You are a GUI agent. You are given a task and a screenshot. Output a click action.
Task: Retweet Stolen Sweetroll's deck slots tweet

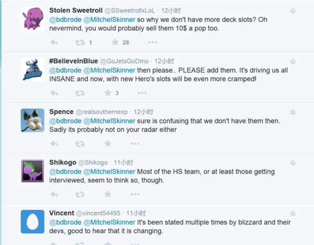pyautogui.click(x=80, y=42)
